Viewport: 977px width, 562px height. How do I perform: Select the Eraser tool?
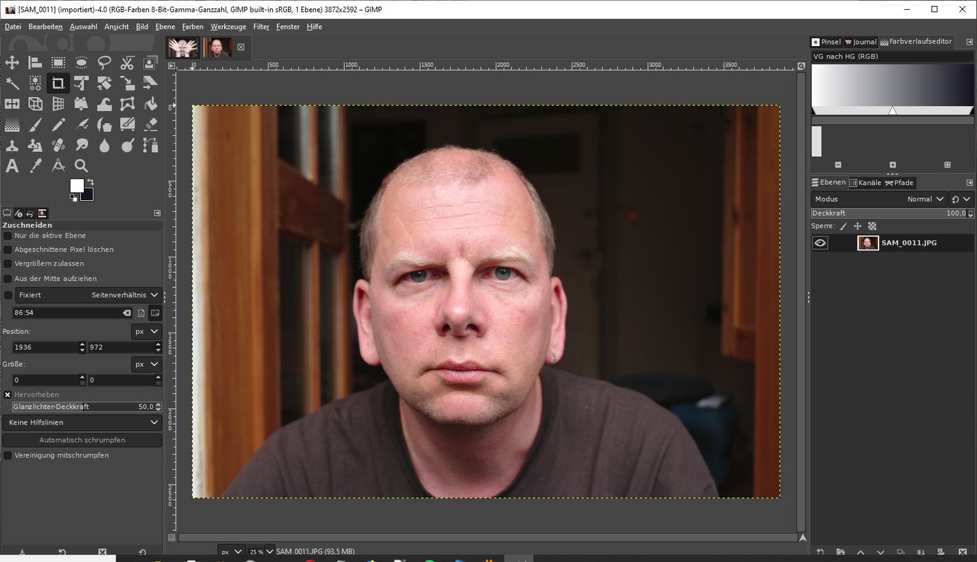150,125
